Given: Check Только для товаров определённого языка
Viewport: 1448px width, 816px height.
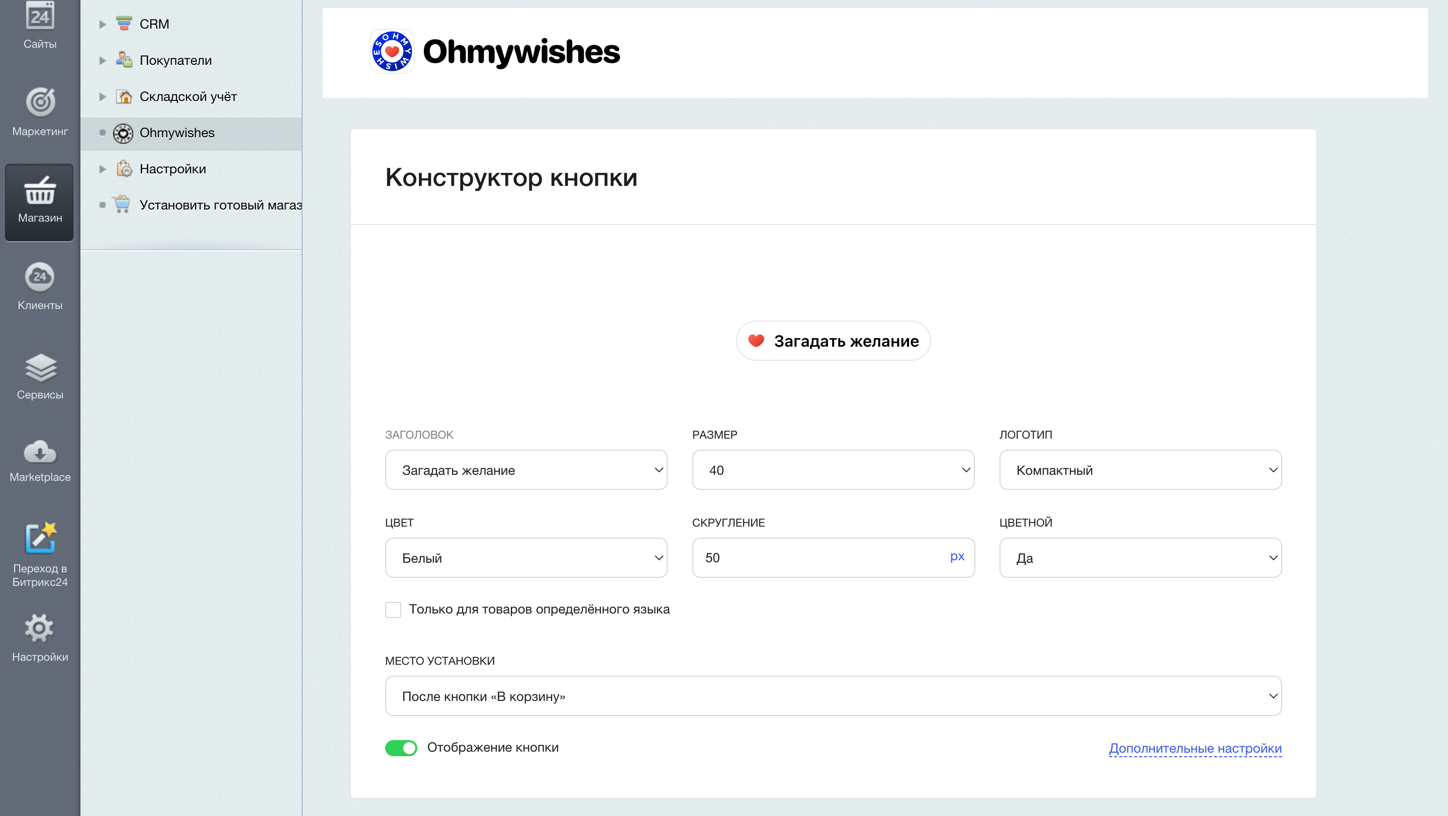Looking at the screenshot, I should (x=393, y=609).
